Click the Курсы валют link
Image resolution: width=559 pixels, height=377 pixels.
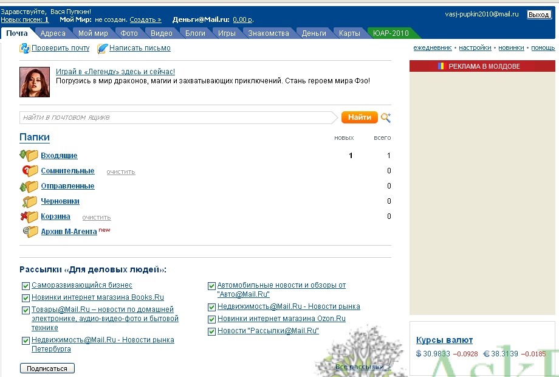445,340
